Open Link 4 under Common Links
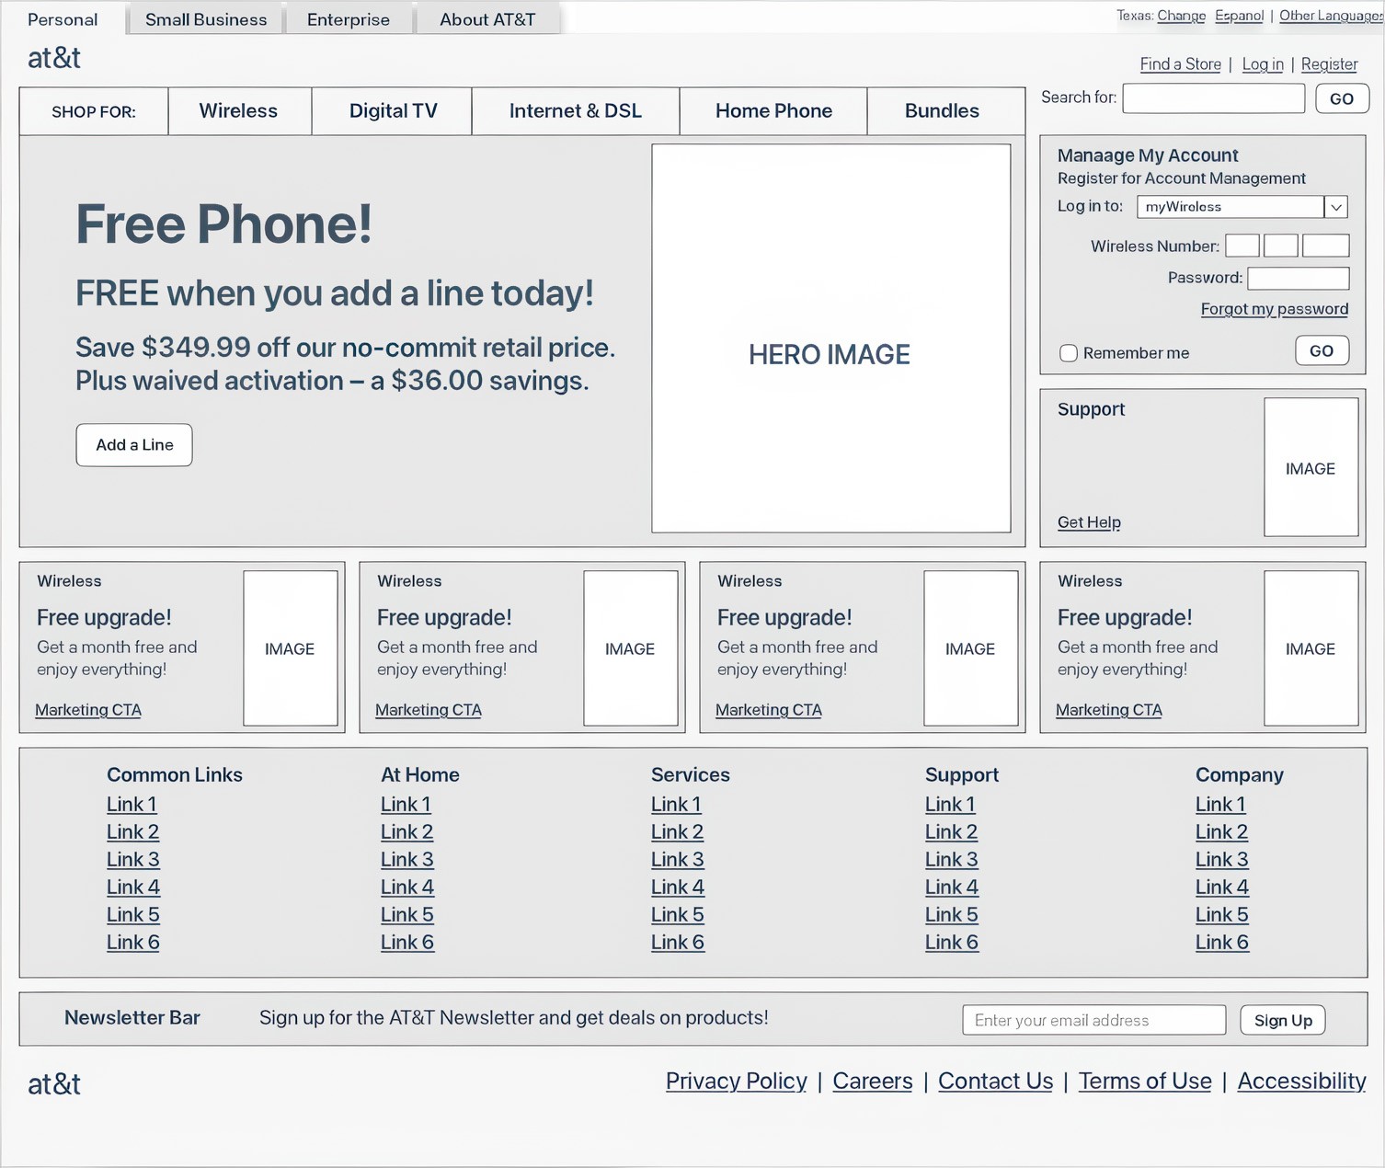 pos(133,887)
